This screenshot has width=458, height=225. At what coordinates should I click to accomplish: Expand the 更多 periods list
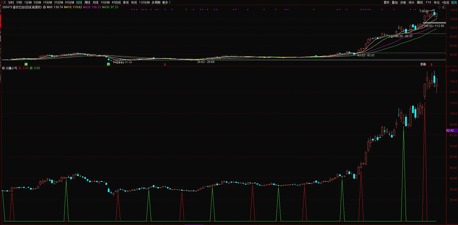(x=166, y=2)
